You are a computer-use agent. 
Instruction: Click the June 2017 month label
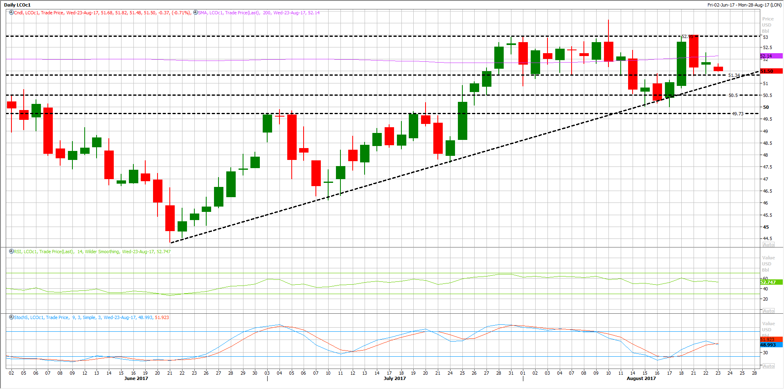(136, 378)
